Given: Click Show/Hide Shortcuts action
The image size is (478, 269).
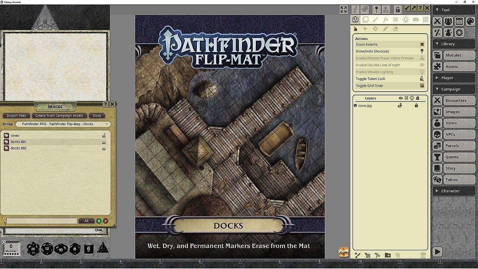Looking at the screenshot, I should click(x=390, y=51).
